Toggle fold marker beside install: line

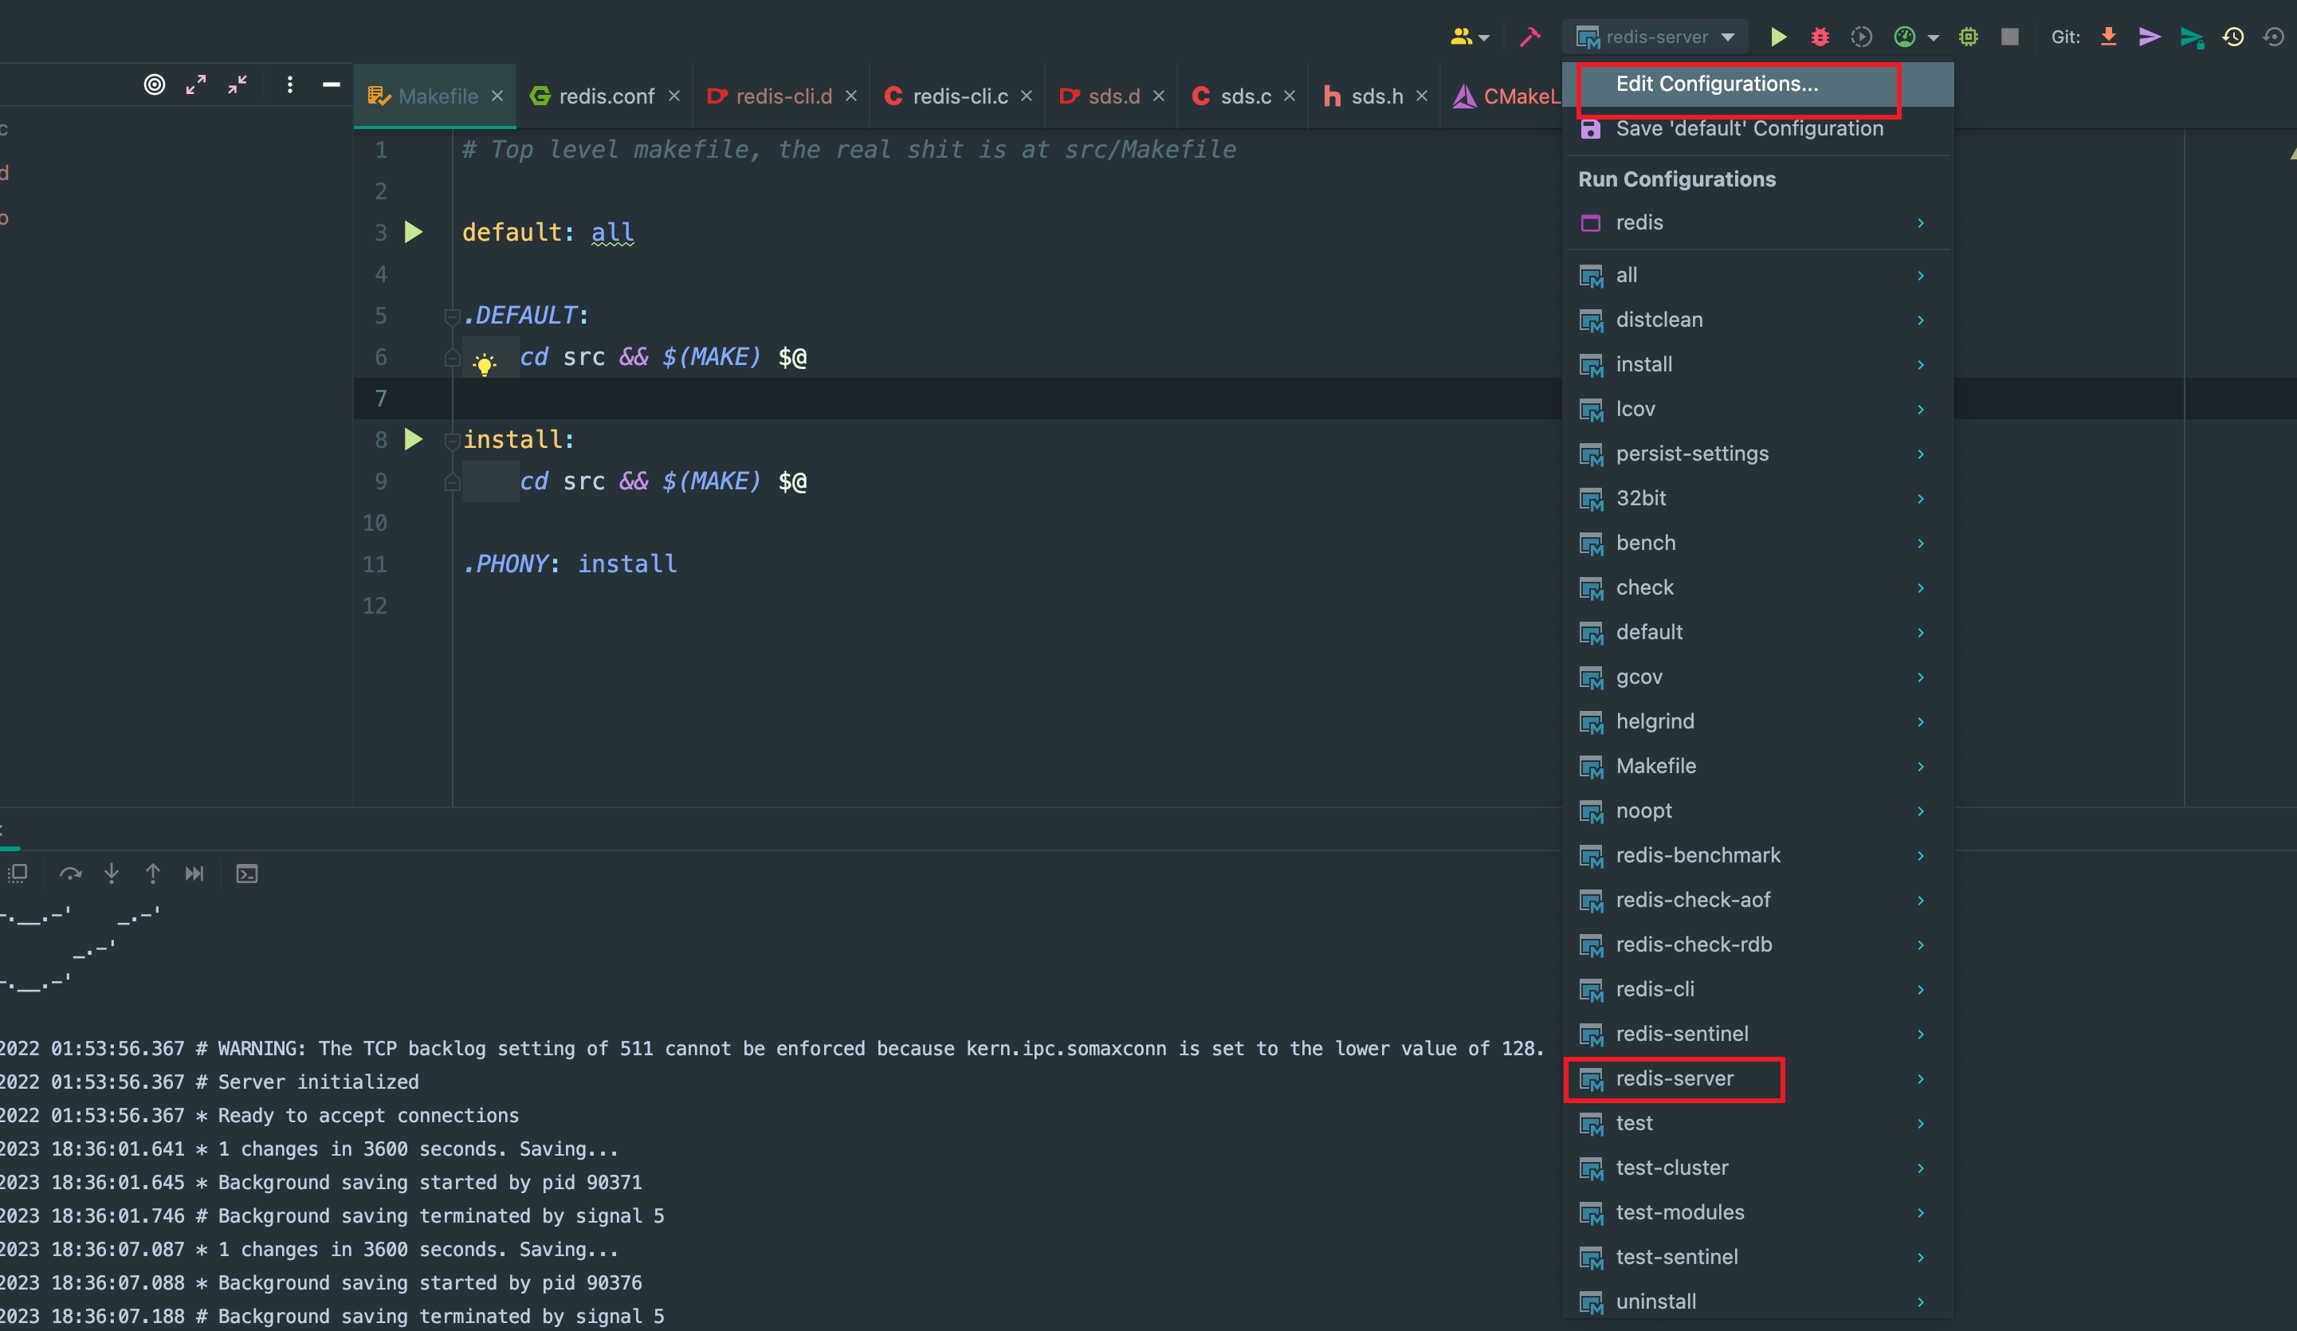coord(451,440)
